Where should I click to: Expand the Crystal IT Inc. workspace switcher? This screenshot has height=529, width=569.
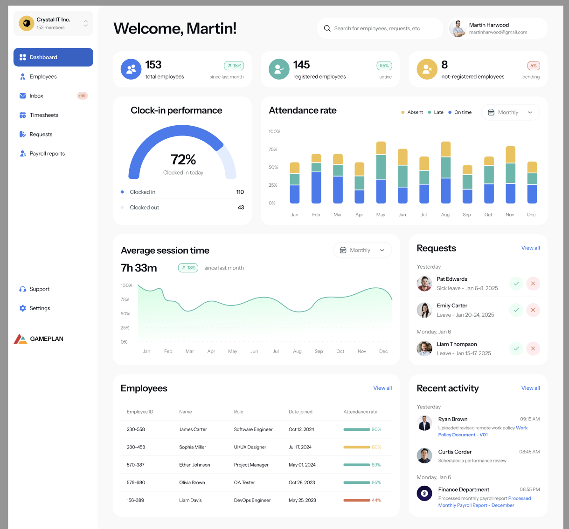point(86,23)
